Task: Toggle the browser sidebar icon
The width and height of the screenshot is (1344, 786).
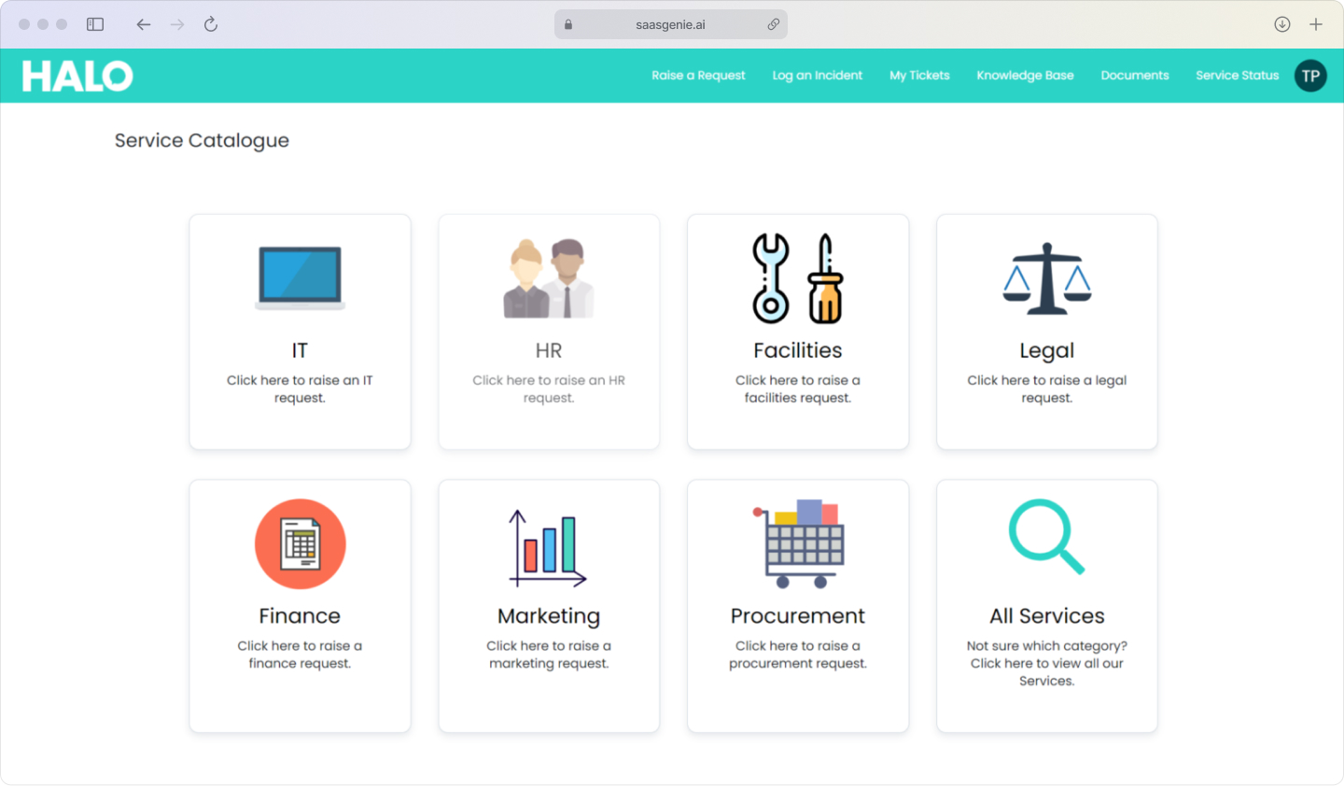Action: point(94,24)
